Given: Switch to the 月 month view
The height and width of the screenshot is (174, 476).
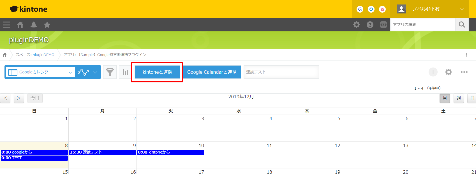Looking at the screenshot, I should point(445,98).
